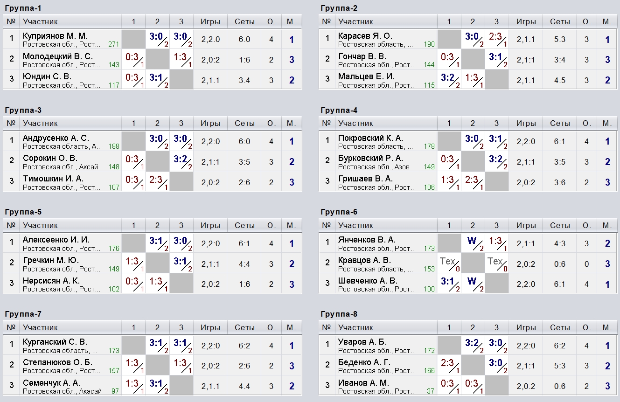The height and width of the screenshot is (402, 620).
Task: Click Шевченко А. В. in Группа-6
Action: tap(368, 281)
